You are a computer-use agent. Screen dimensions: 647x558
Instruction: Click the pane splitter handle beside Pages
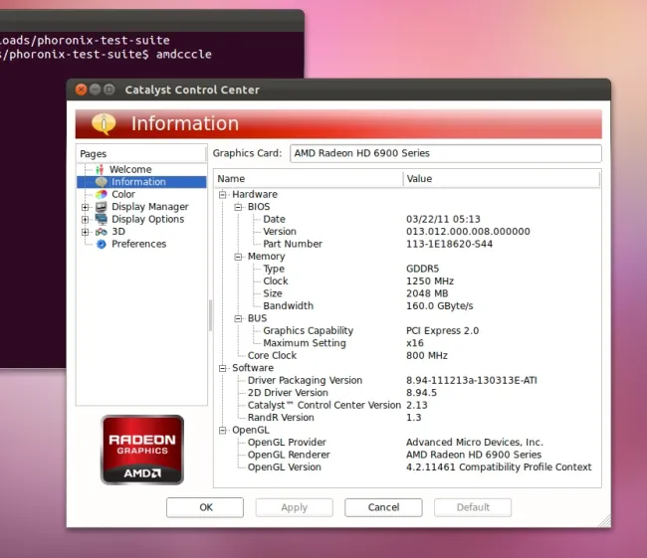(x=210, y=315)
